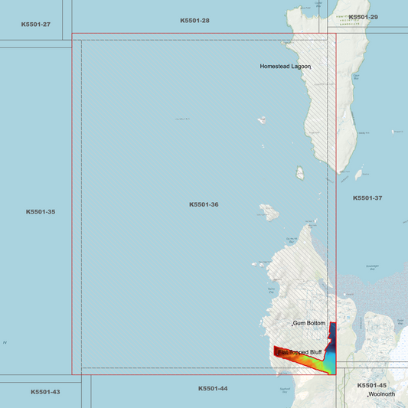Click the K5501-36 tile label
The width and height of the screenshot is (408, 408).
(x=204, y=204)
